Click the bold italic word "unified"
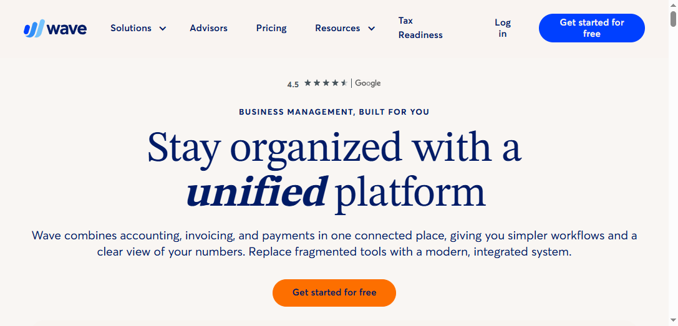 256,192
